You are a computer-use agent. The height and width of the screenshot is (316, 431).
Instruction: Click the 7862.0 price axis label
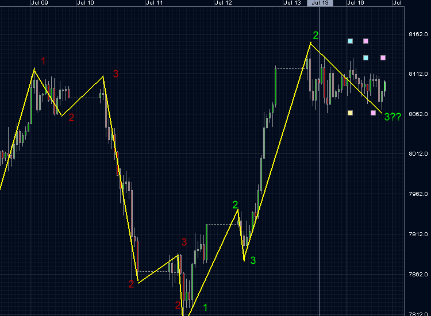pyautogui.click(x=418, y=274)
